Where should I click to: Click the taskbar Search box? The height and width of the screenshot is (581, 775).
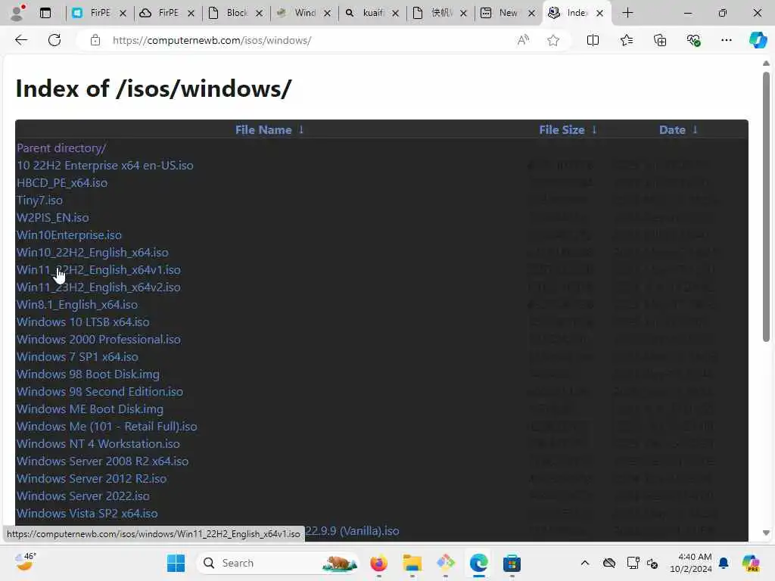278,563
